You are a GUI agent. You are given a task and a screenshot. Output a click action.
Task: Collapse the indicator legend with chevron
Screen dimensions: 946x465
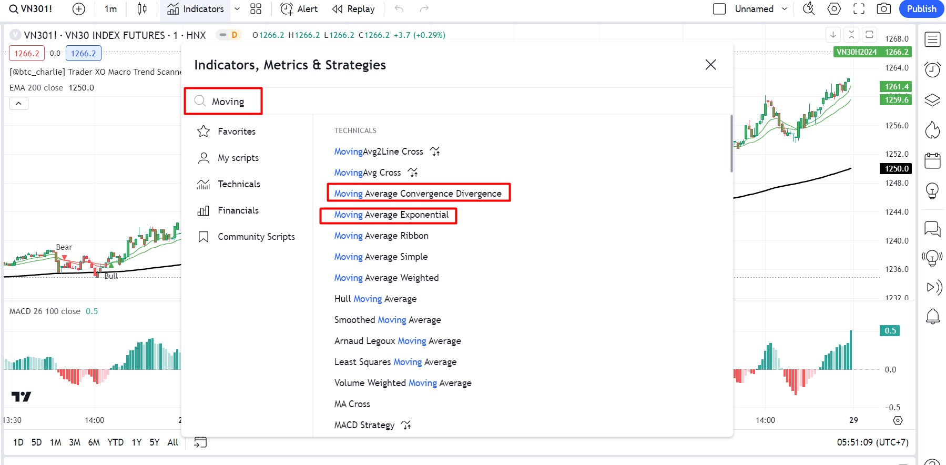(18, 104)
